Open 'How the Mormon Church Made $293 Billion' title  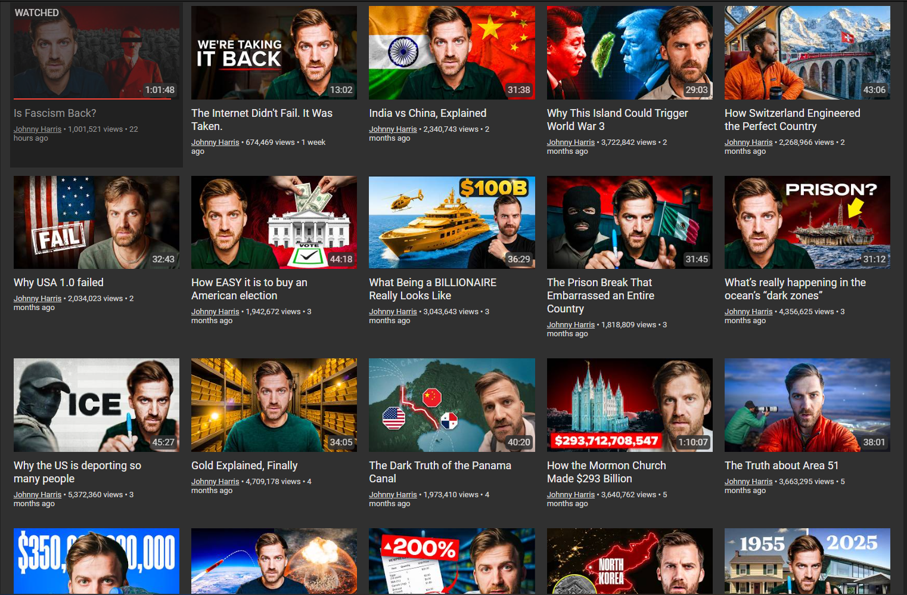click(607, 472)
